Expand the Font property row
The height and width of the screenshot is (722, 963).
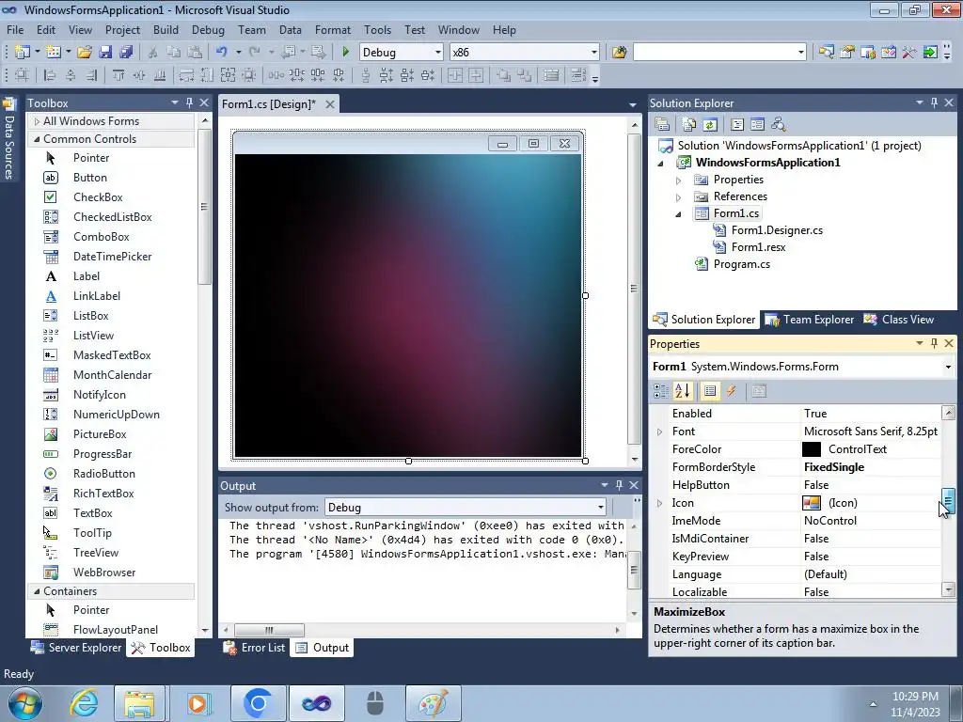(x=659, y=432)
